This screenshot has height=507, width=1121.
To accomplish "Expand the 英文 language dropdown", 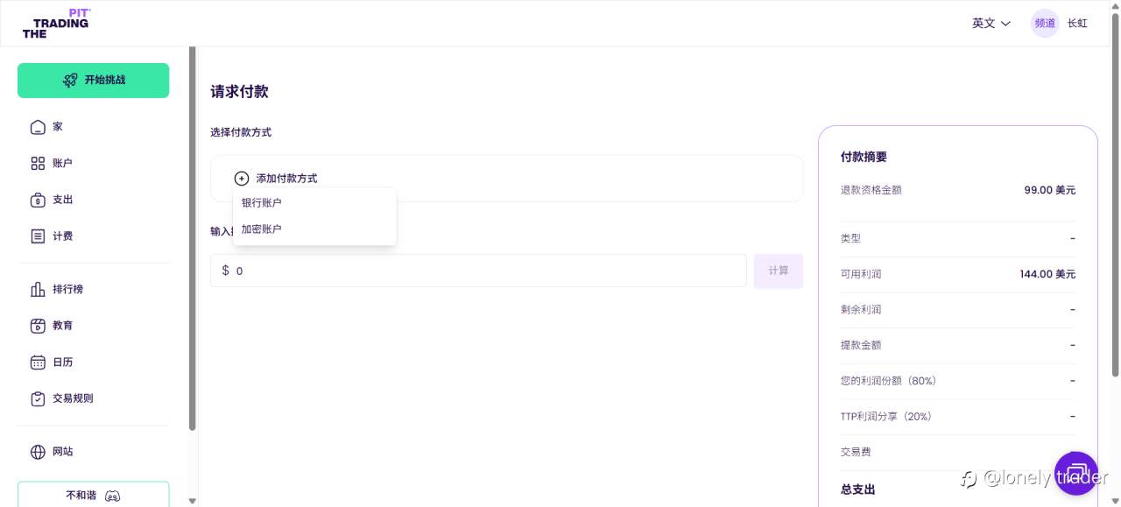I will [x=991, y=24].
